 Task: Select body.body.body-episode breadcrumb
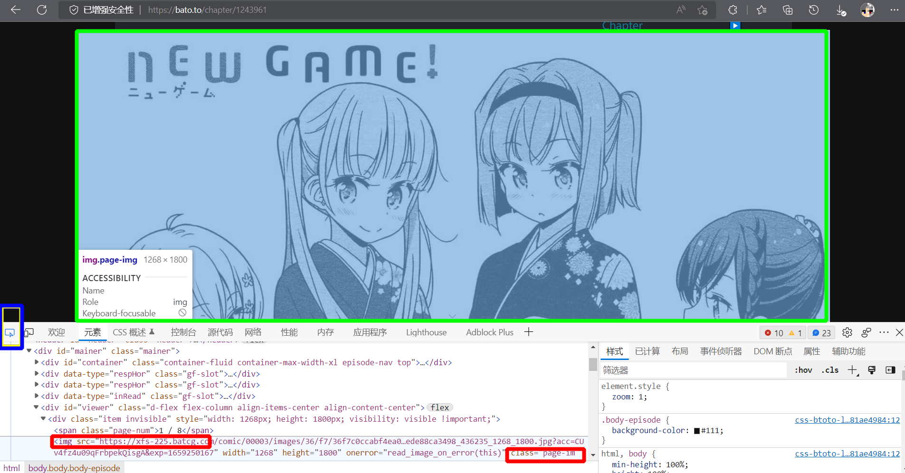(x=74, y=468)
